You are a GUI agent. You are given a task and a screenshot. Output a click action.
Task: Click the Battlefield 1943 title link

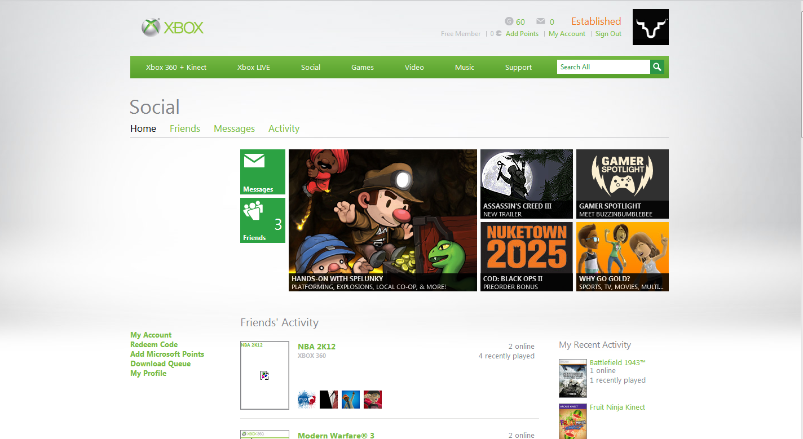tap(617, 362)
